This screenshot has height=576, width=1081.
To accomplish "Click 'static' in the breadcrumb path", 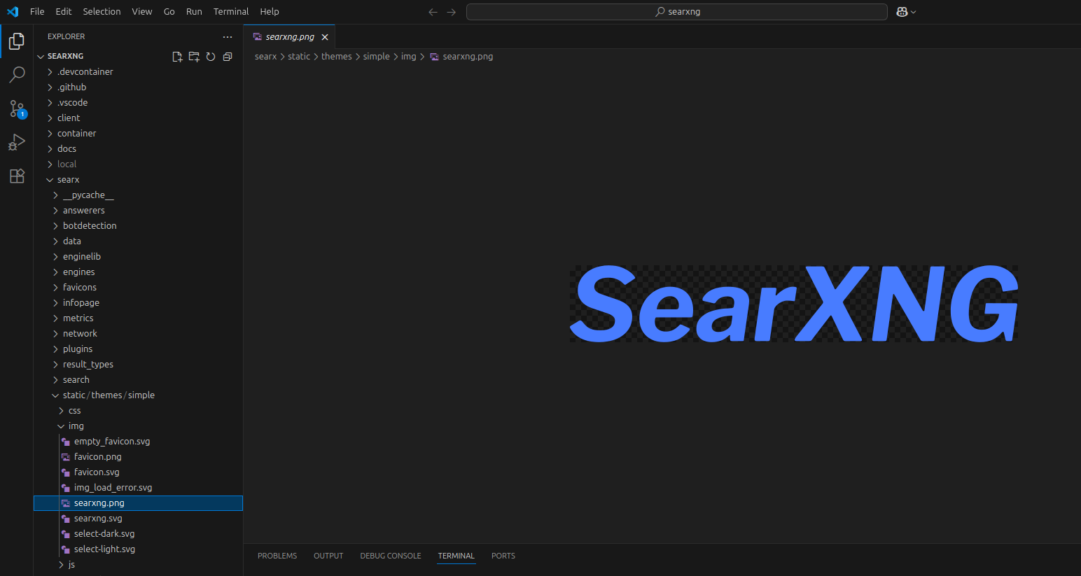I will point(299,57).
